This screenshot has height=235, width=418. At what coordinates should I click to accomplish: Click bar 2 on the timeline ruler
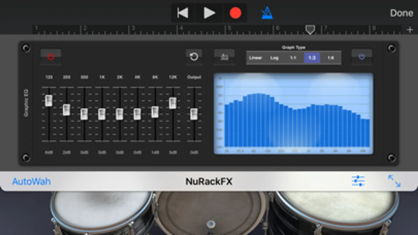pos(85,28)
